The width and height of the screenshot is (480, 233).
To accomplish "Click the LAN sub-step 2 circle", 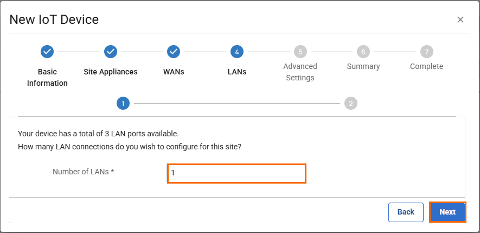I will pyautogui.click(x=351, y=103).
